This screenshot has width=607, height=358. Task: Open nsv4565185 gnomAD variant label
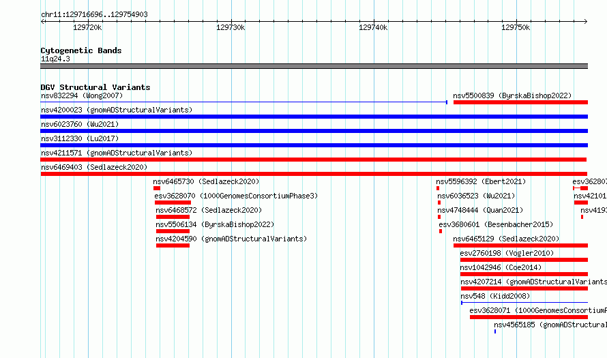(x=550, y=325)
